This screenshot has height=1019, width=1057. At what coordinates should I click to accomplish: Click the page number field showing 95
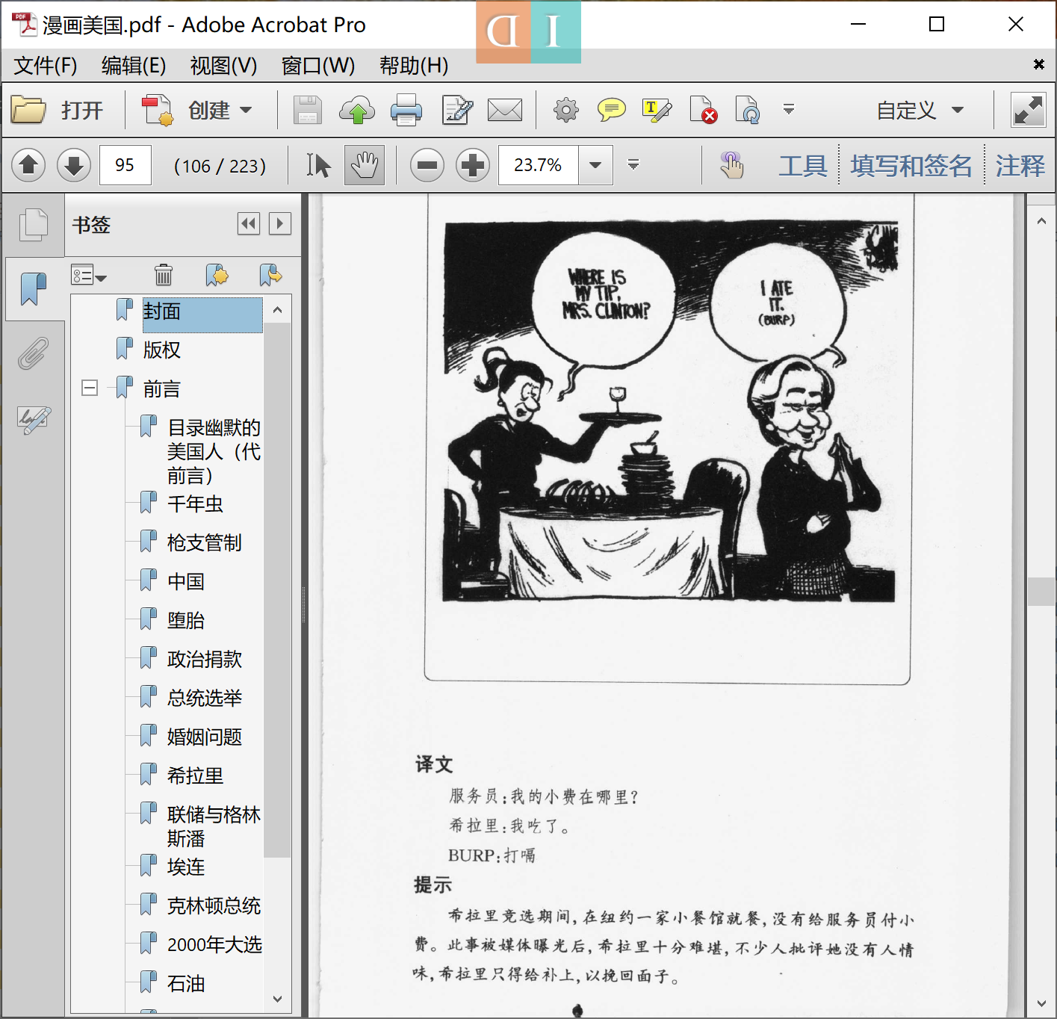[x=125, y=165]
